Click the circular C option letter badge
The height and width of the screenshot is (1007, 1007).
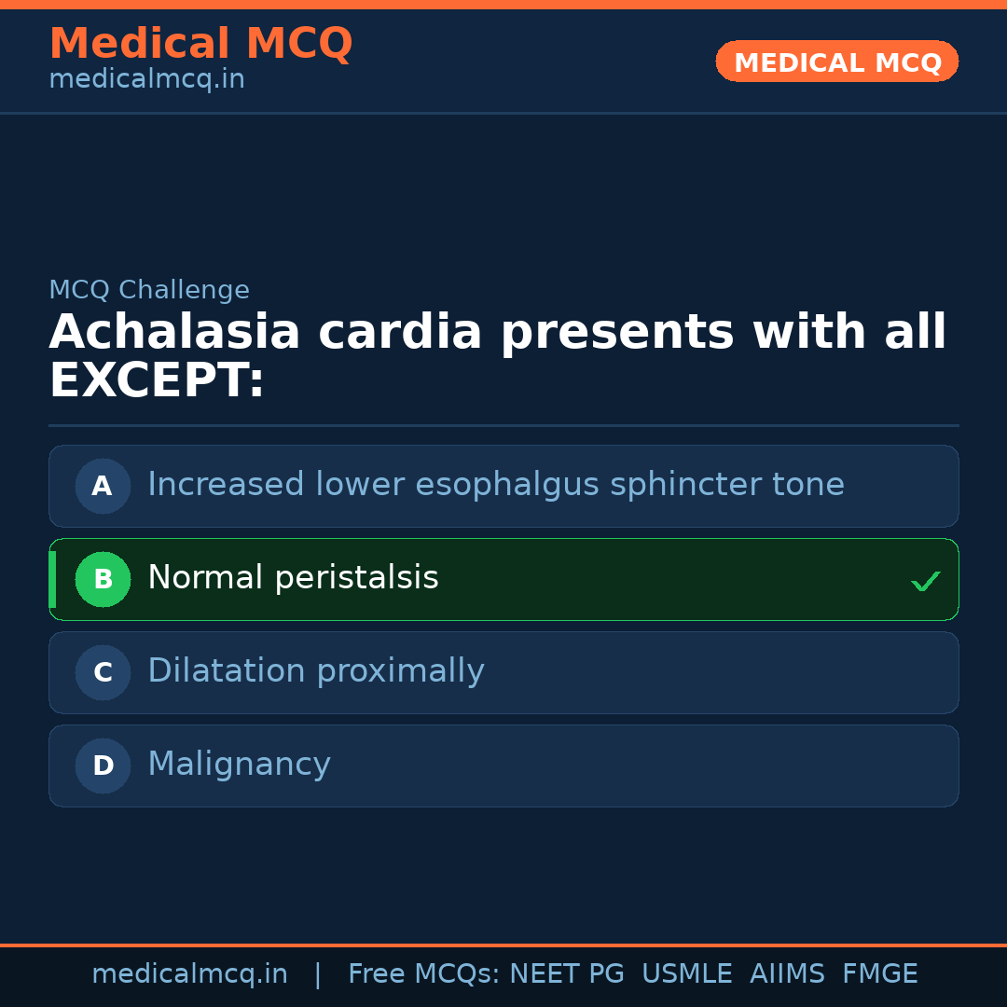pyautogui.click(x=103, y=672)
